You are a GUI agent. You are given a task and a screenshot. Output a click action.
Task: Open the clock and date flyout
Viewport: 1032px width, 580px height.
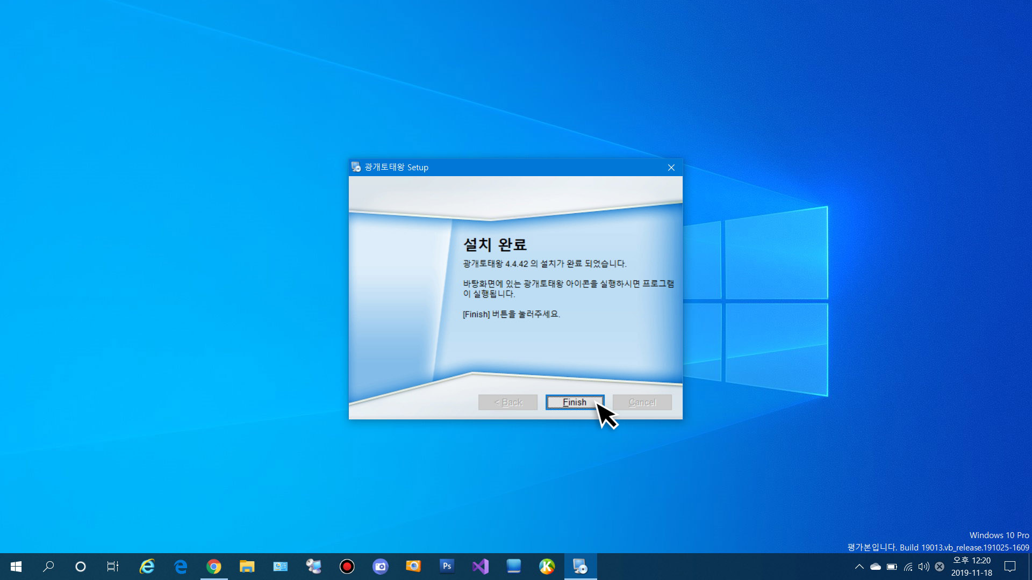[972, 567]
